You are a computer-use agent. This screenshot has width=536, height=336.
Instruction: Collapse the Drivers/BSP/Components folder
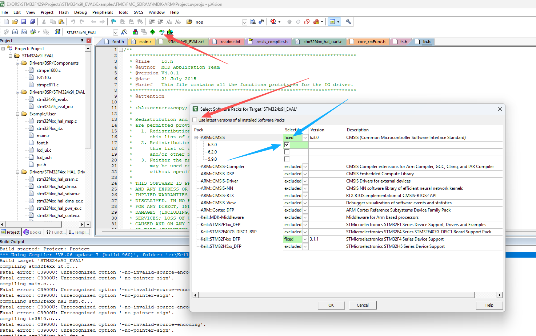pos(17,63)
